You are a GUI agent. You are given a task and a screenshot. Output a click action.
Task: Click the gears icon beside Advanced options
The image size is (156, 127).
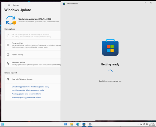click(x=8, y=63)
